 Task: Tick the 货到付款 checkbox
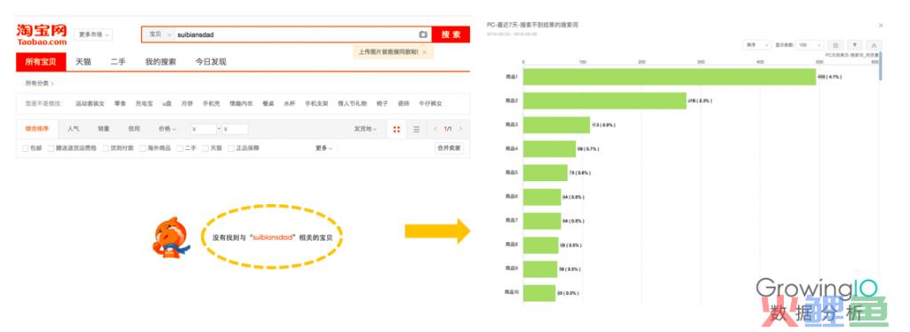106,148
